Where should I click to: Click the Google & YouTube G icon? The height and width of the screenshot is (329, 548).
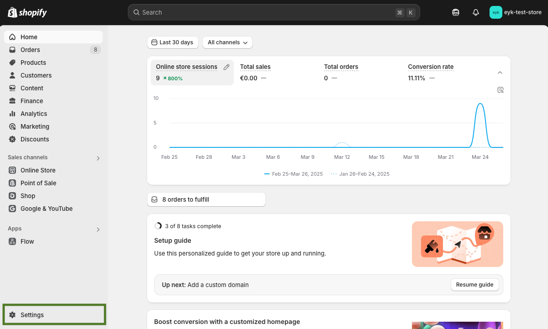point(12,209)
